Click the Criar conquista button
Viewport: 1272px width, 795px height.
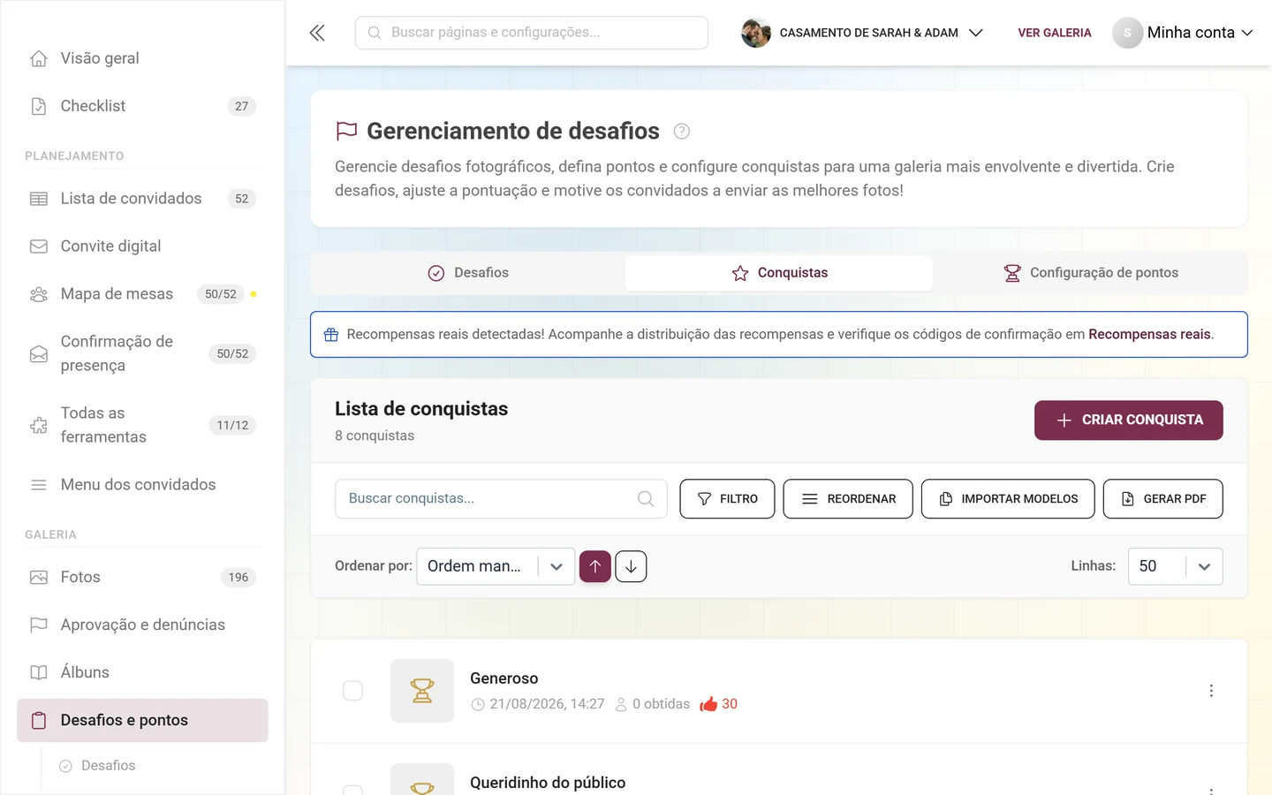click(x=1128, y=420)
